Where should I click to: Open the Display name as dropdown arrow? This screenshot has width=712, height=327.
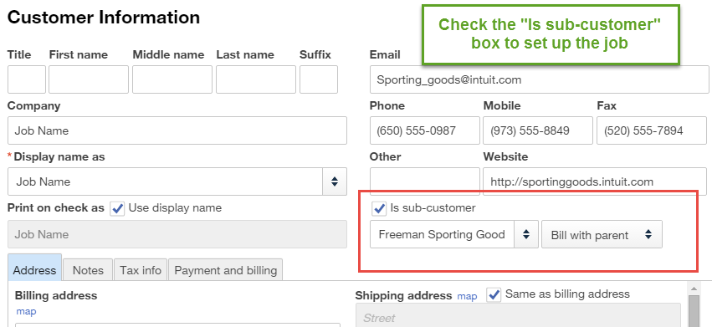pyautogui.click(x=335, y=181)
